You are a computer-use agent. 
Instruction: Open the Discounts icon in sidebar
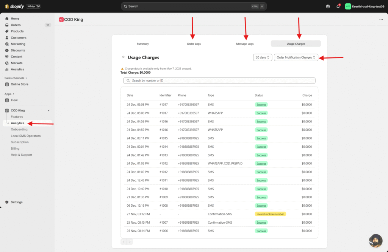pyautogui.click(x=7, y=50)
